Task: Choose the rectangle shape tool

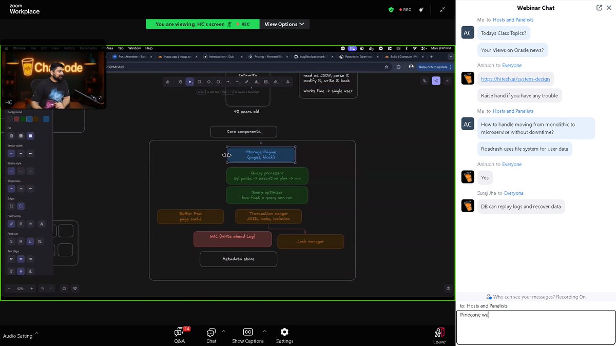Action: [x=199, y=82]
